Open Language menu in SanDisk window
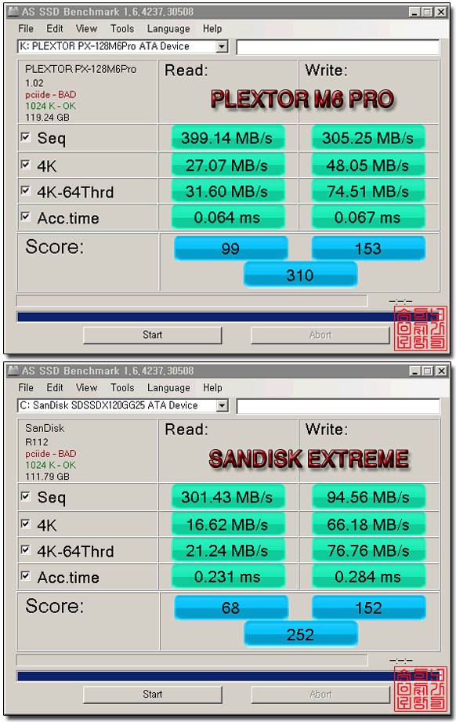Image resolution: width=456 pixels, height=722 pixels. pyautogui.click(x=168, y=388)
